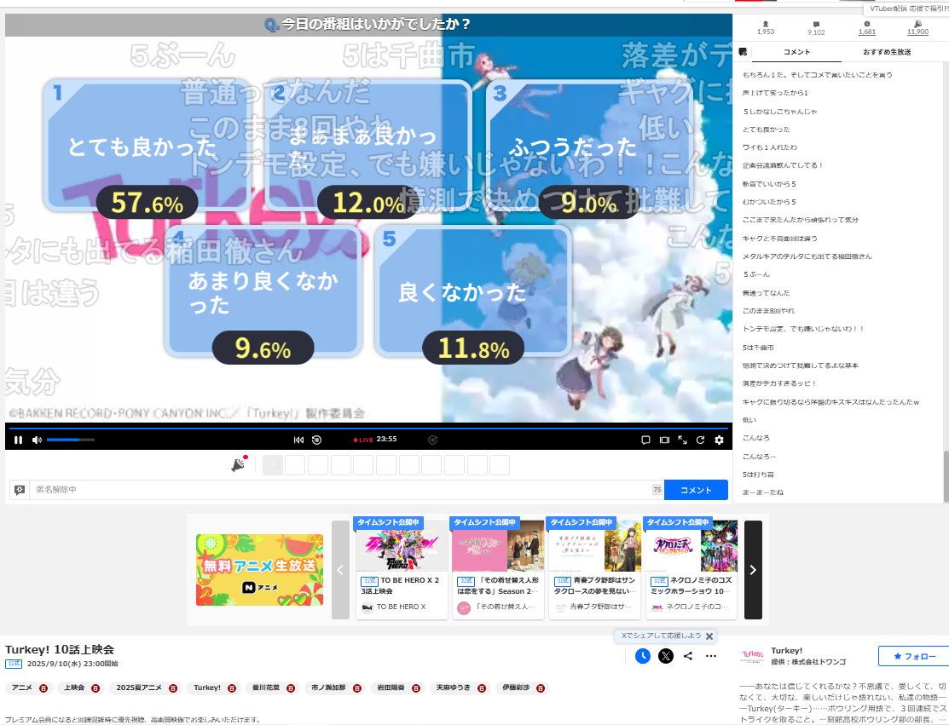
Task: Click the Turkey! tag
Action: tap(207, 688)
